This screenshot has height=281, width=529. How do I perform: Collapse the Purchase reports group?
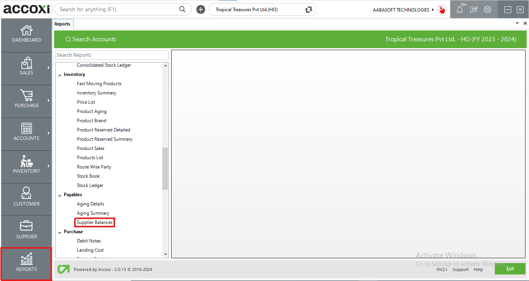tap(60, 232)
